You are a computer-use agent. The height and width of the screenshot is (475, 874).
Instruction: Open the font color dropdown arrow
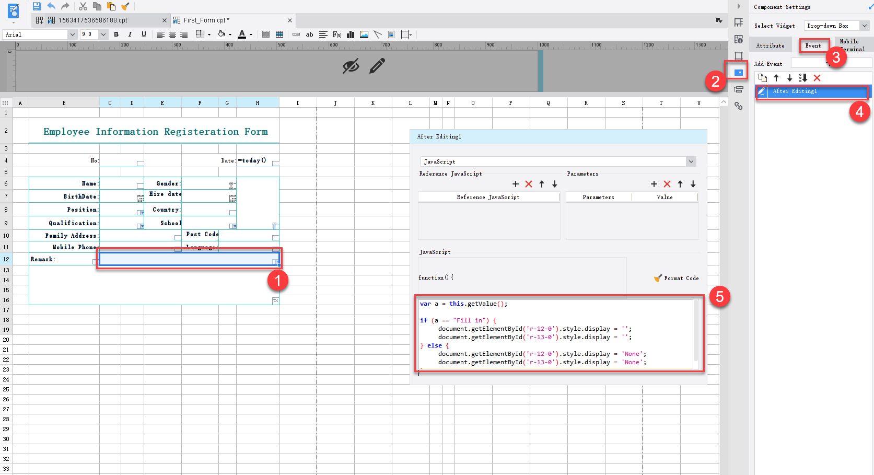(251, 35)
